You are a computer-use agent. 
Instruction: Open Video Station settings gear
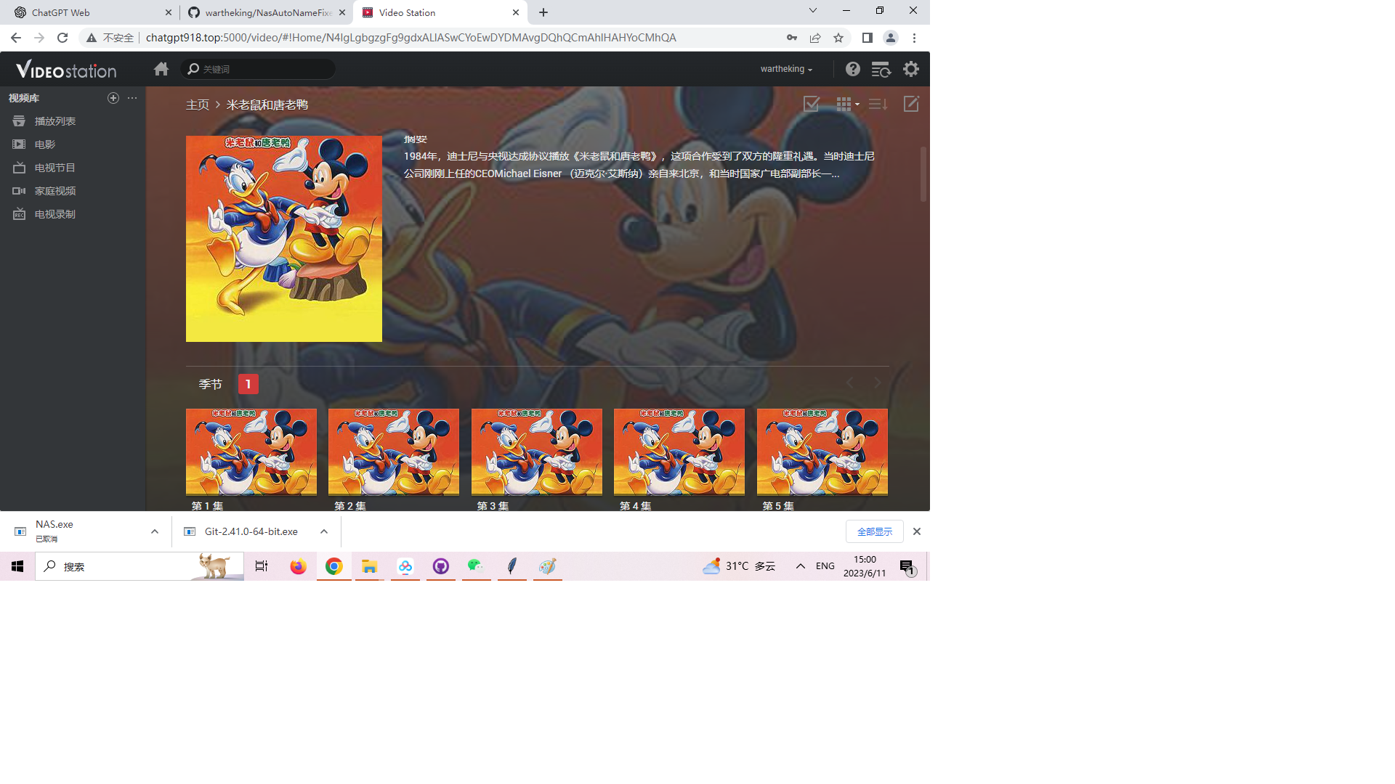(x=910, y=69)
